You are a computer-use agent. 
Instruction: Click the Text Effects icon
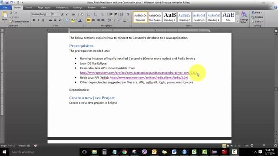[x=66, y=20]
